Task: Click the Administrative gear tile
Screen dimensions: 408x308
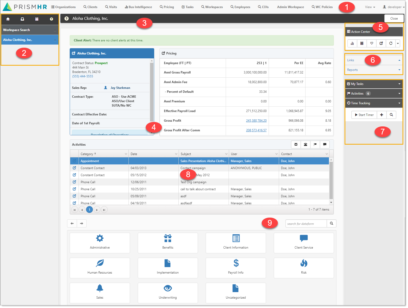Action: tap(100, 243)
